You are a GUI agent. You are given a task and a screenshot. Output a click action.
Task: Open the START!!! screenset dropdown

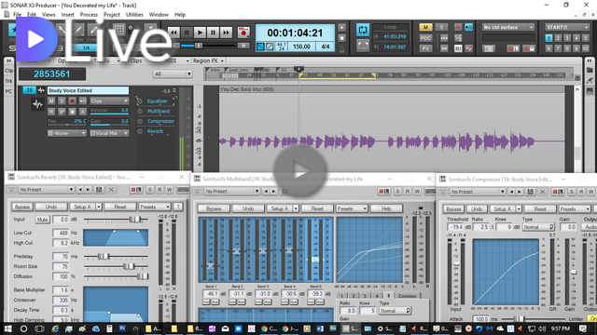click(567, 27)
